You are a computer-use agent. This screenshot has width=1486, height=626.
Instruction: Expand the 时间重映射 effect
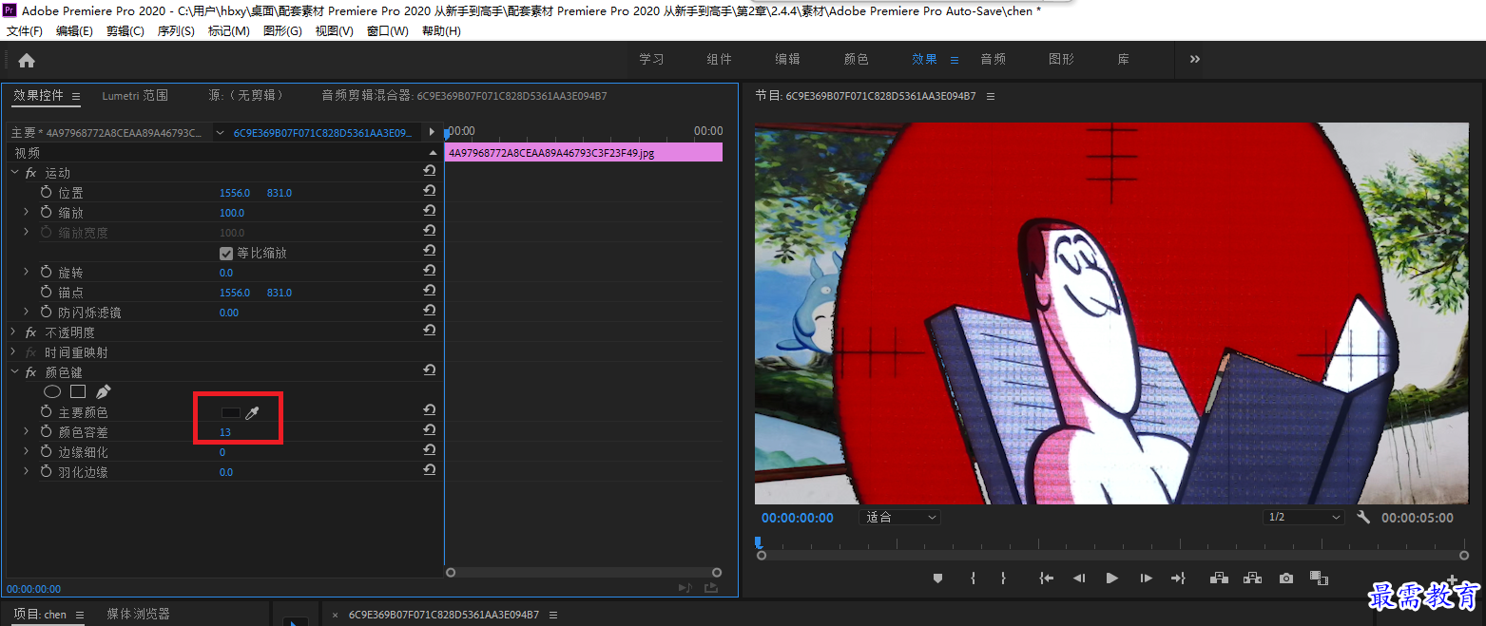pyautogui.click(x=14, y=351)
